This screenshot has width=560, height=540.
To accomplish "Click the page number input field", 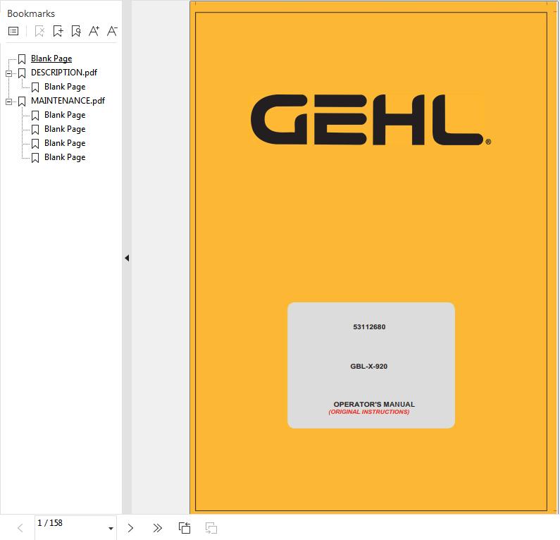I will coord(69,523).
